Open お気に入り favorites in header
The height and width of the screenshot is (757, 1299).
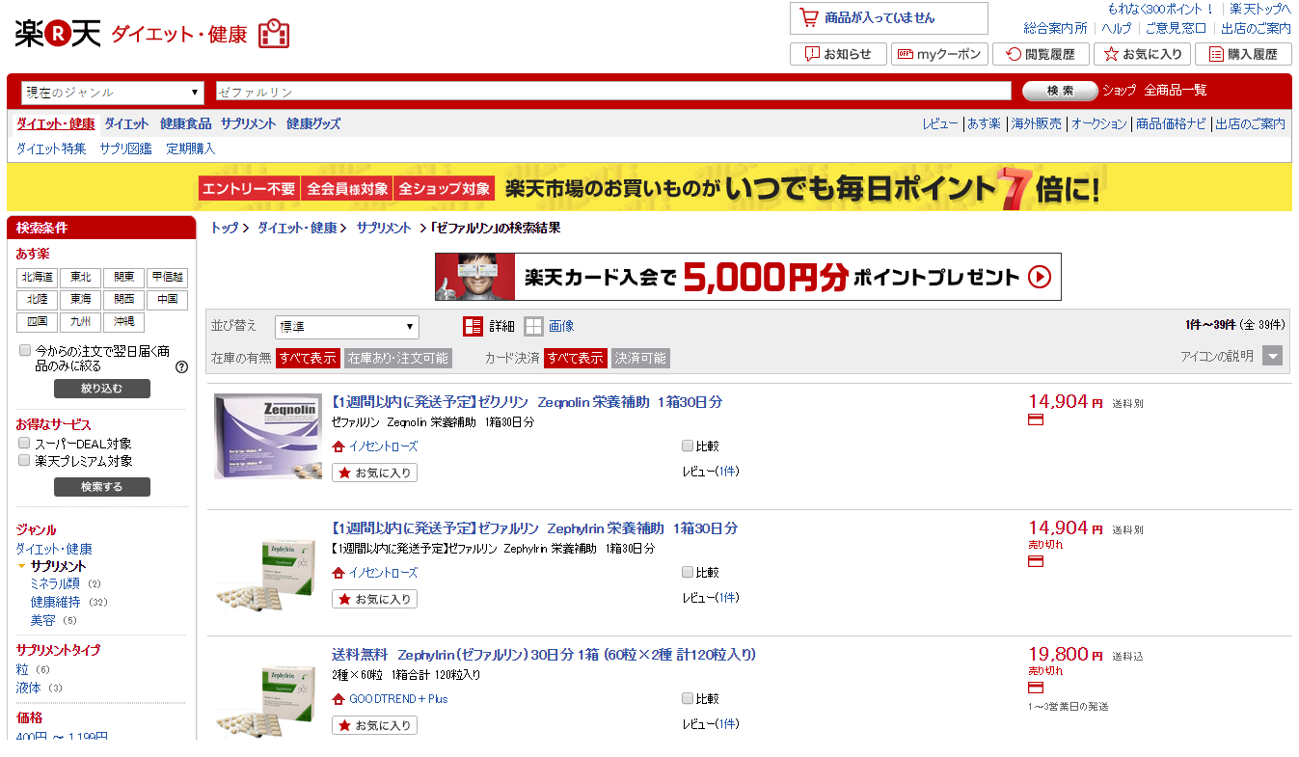pos(1142,54)
